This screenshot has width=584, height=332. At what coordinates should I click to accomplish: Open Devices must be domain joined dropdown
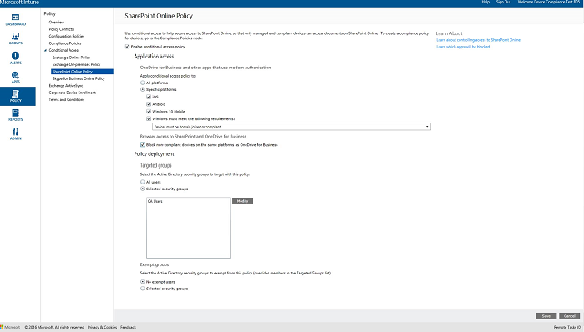click(x=292, y=127)
